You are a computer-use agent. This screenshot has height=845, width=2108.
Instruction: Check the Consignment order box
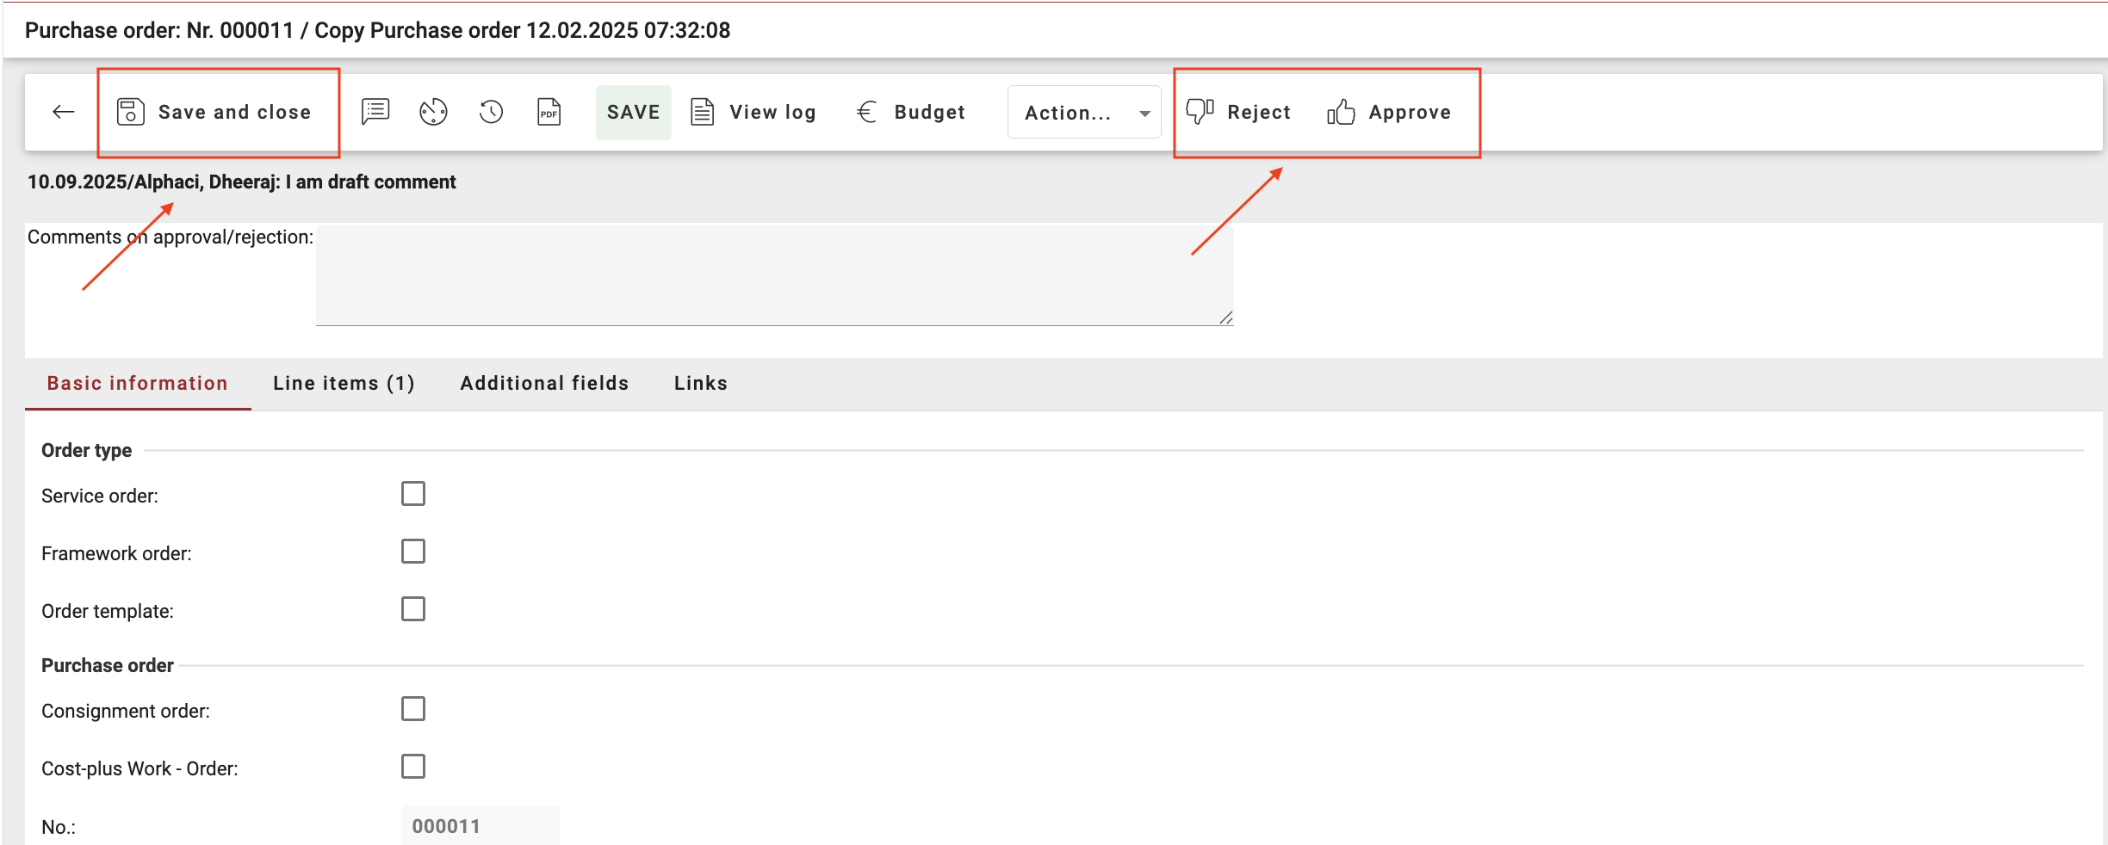pos(413,709)
